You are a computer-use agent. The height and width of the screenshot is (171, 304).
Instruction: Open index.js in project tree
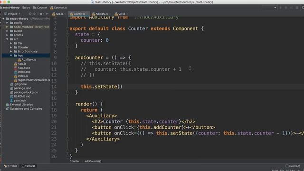(21, 76)
